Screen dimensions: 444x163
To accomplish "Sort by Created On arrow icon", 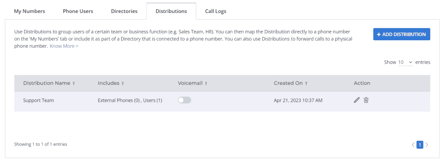I will (x=306, y=84).
